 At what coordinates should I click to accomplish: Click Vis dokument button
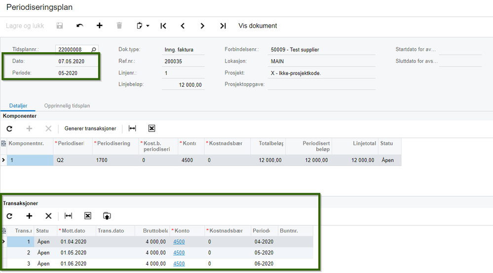(x=258, y=26)
